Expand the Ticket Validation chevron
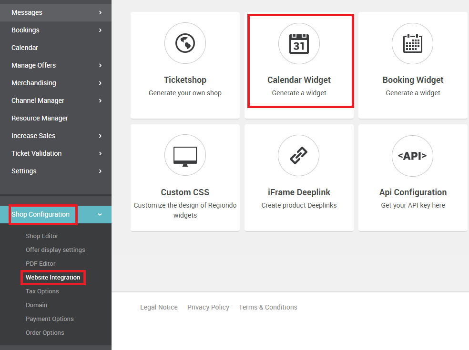The image size is (469, 350). click(x=100, y=154)
